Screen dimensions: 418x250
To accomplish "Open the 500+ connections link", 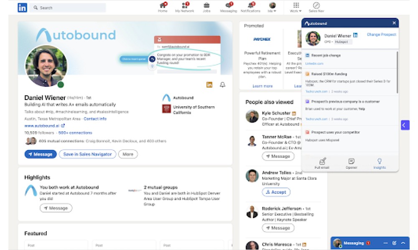I will pyautogui.click(x=75, y=132).
